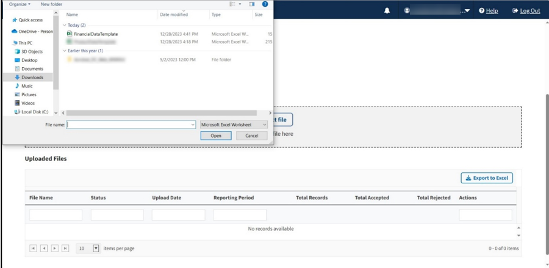549x268 pixels.
Task: Go to the Music folder
Action: click(x=27, y=86)
